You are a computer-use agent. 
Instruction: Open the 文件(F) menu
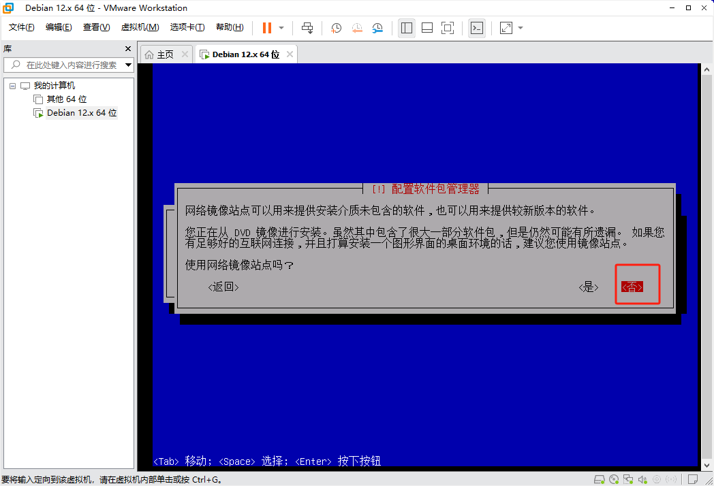tap(21, 27)
